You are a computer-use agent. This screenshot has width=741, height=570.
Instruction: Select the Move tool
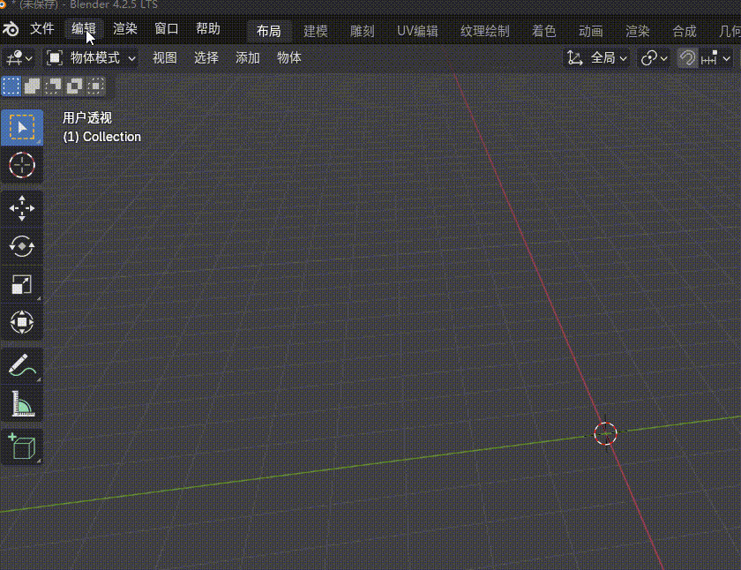[21, 208]
